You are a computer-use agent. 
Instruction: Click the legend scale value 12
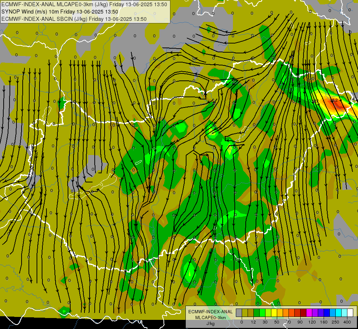[253, 322]
